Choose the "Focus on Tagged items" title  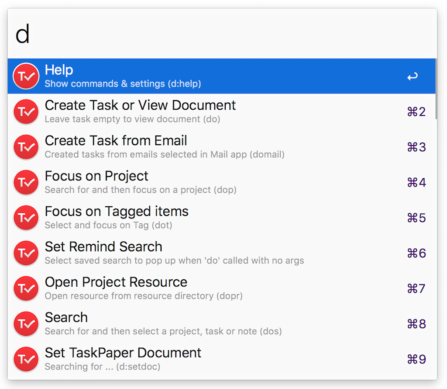pos(117,212)
